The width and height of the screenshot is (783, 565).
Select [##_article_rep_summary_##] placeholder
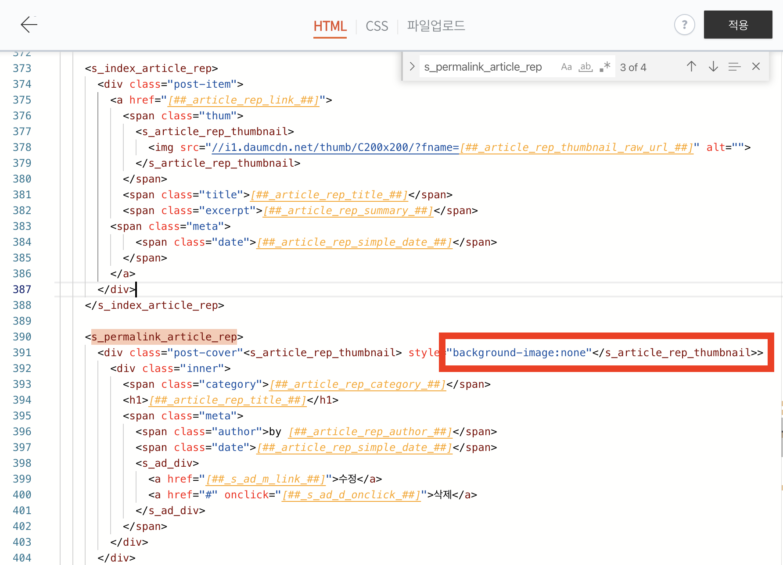(348, 211)
